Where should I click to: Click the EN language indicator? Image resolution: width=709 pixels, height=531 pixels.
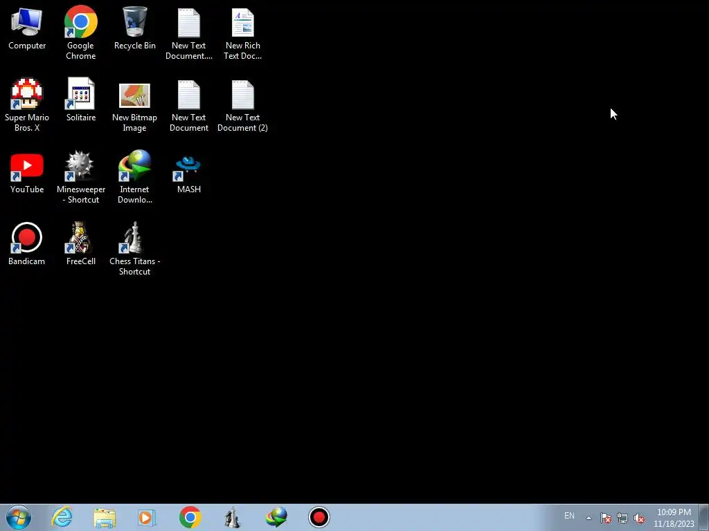click(x=569, y=516)
